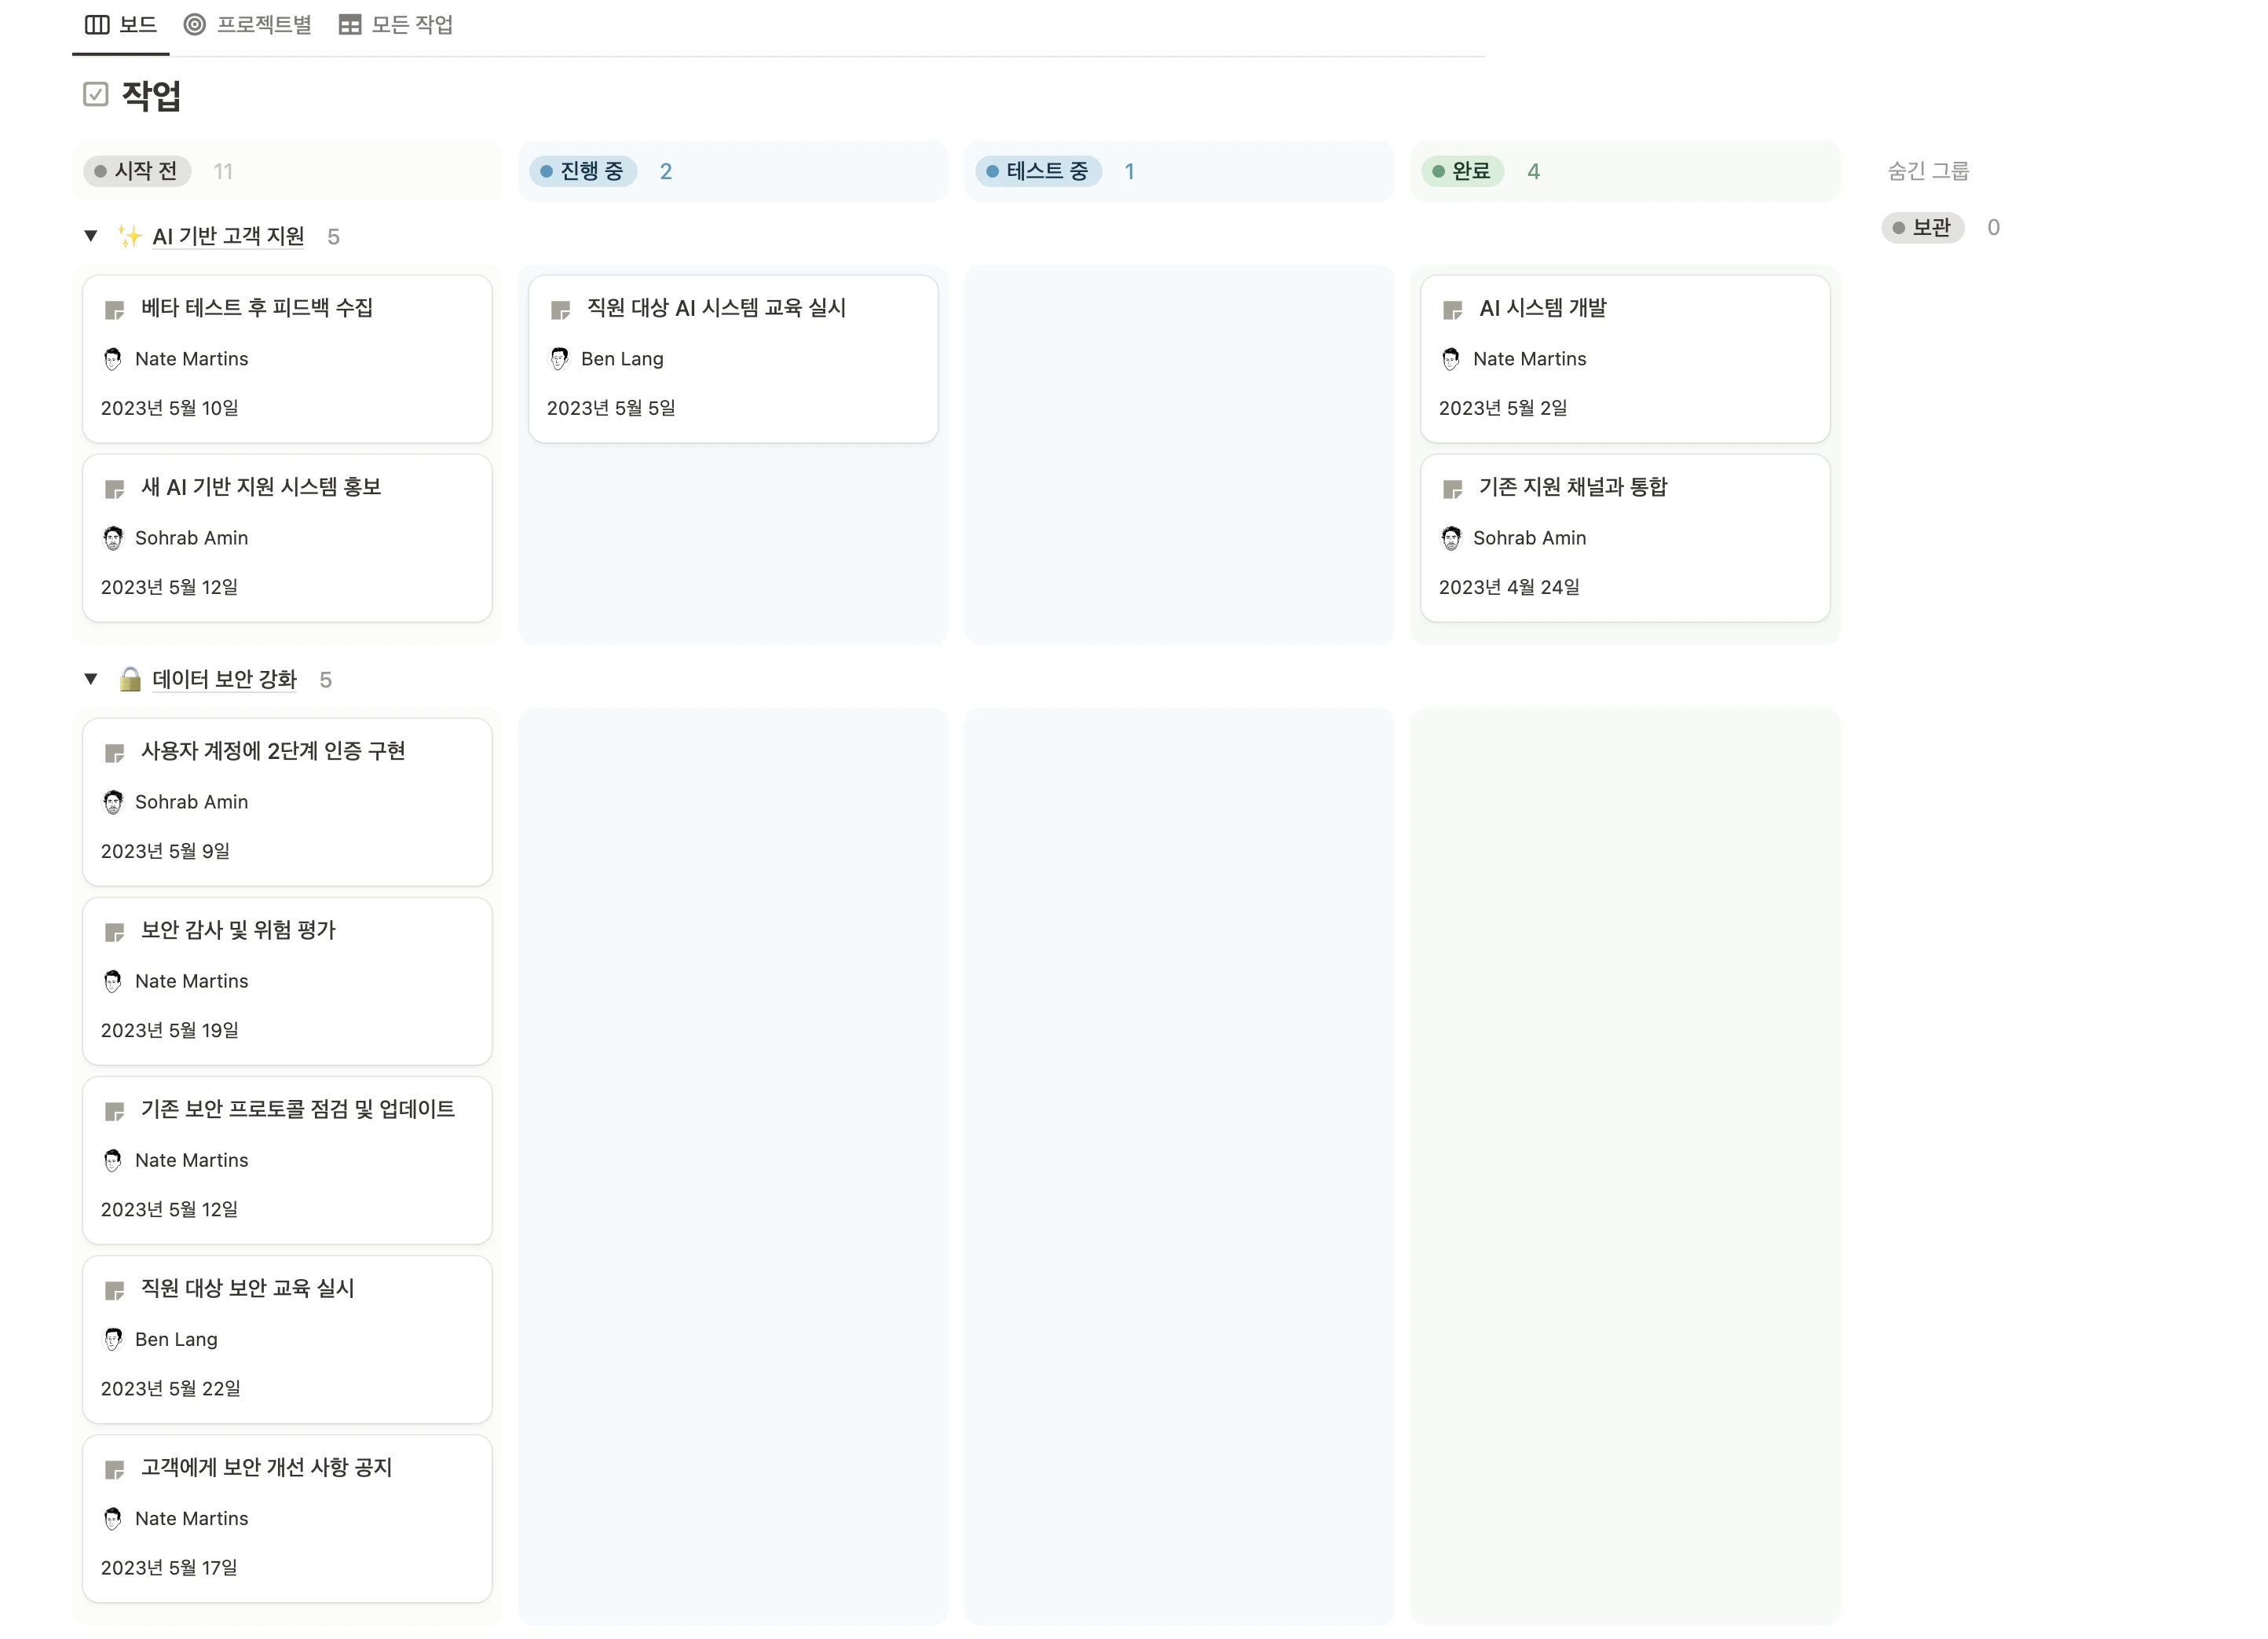Screen dimensions: 2268x1639
Task: Click the lock icon next to 데이터 보안 강화
Action: pyautogui.click(x=130, y=680)
